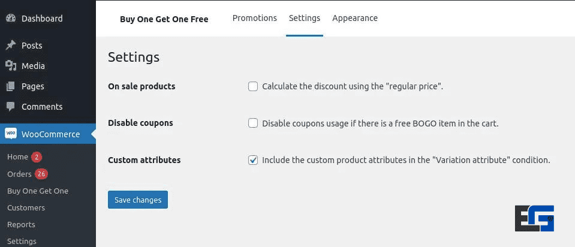This screenshot has width=575, height=247.
Task: Open Buy One Get One submenu
Action: pyautogui.click(x=38, y=191)
